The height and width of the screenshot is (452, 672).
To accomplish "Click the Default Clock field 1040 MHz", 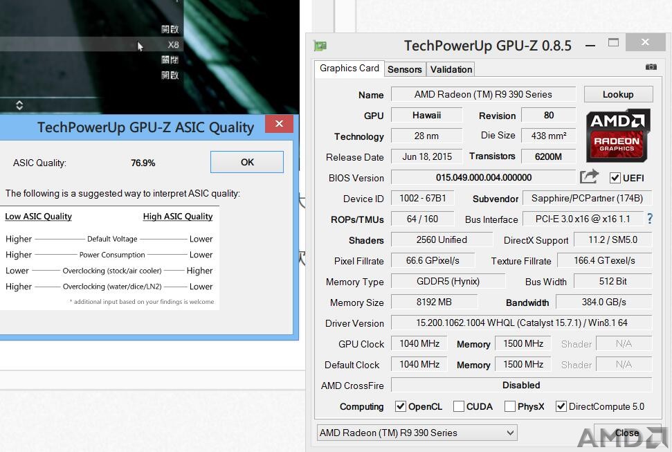I will tap(419, 364).
